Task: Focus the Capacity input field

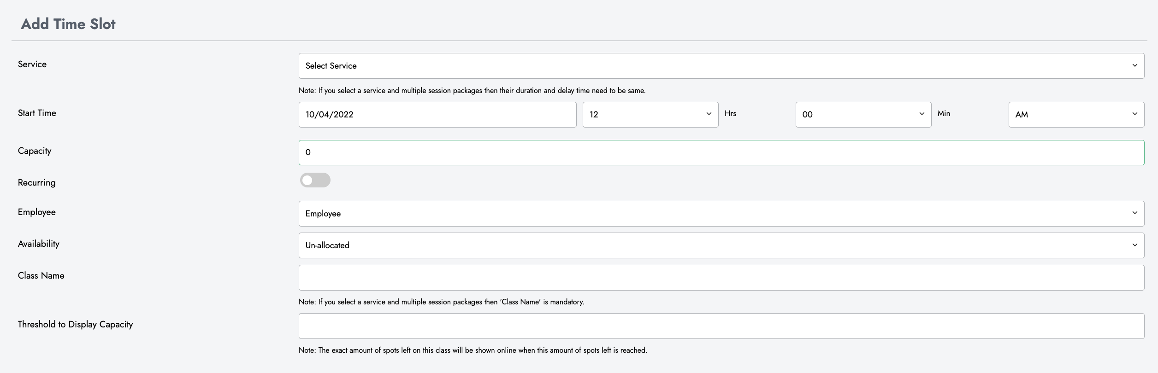Action: click(x=721, y=152)
